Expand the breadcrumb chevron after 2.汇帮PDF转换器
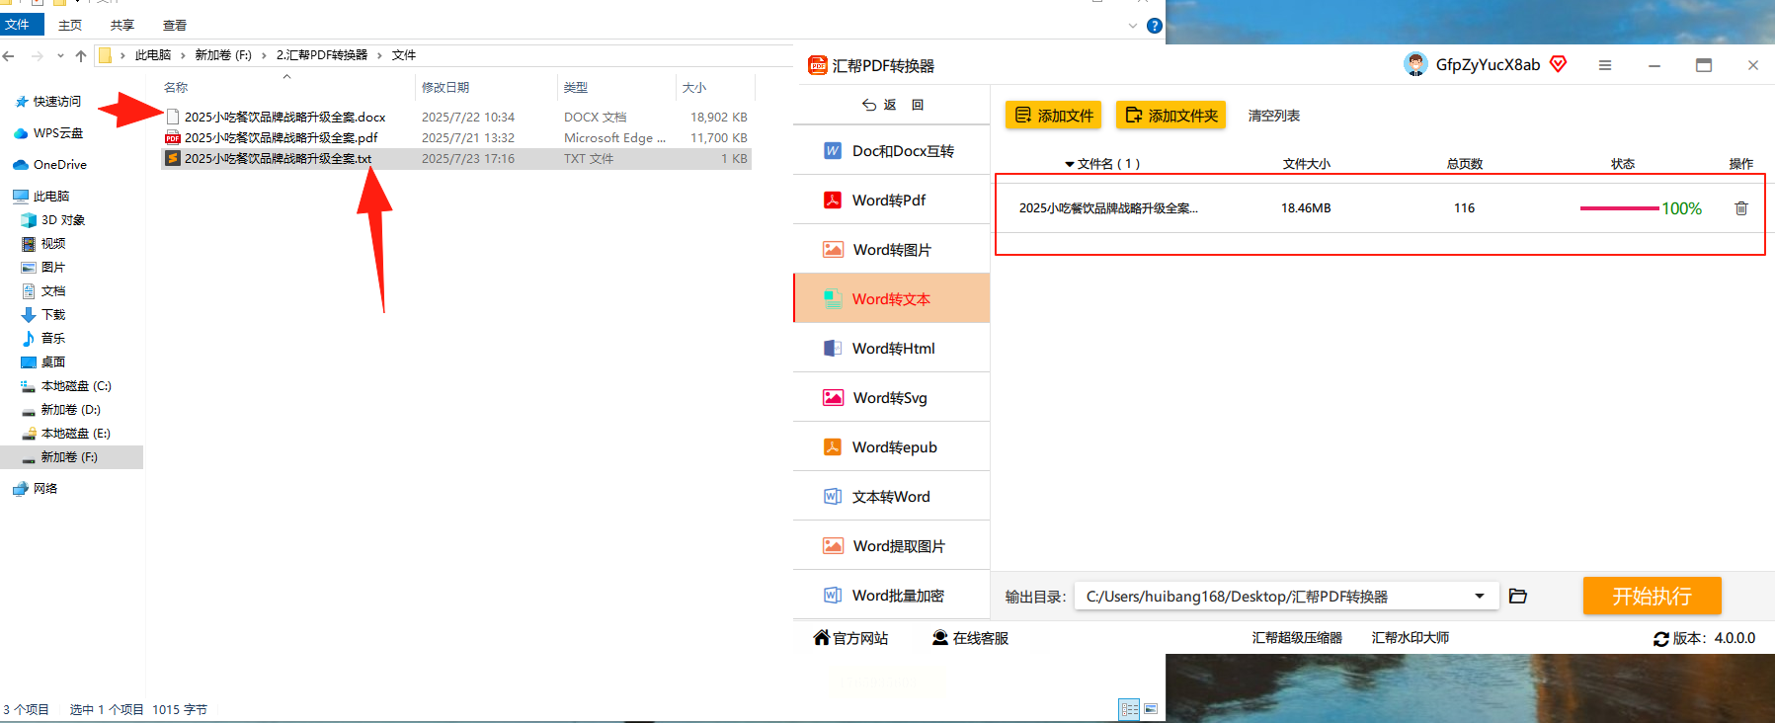This screenshot has width=1775, height=723. 379,55
